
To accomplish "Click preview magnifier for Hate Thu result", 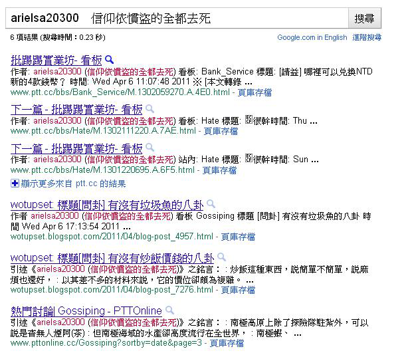I will (150, 109).
